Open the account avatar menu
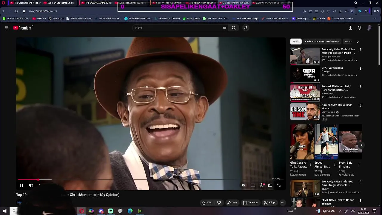Screen dimensions: 382x215 click(x=369, y=28)
